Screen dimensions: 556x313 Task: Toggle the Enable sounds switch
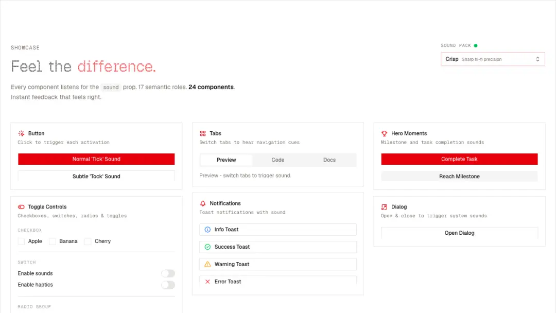tap(168, 273)
